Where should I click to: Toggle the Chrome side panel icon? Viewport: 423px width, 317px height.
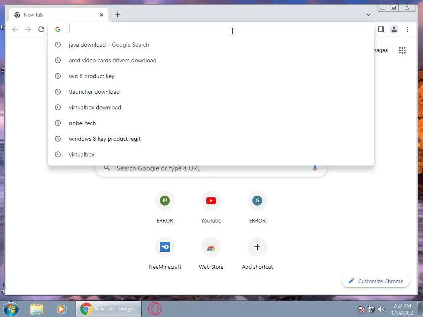380,29
